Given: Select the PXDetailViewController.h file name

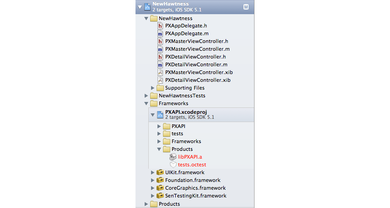Looking at the screenshot, I should pos(195,57).
